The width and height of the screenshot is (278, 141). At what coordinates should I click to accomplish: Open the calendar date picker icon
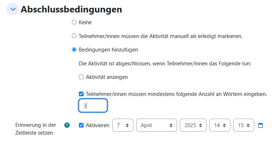pyautogui.click(x=260, y=125)
